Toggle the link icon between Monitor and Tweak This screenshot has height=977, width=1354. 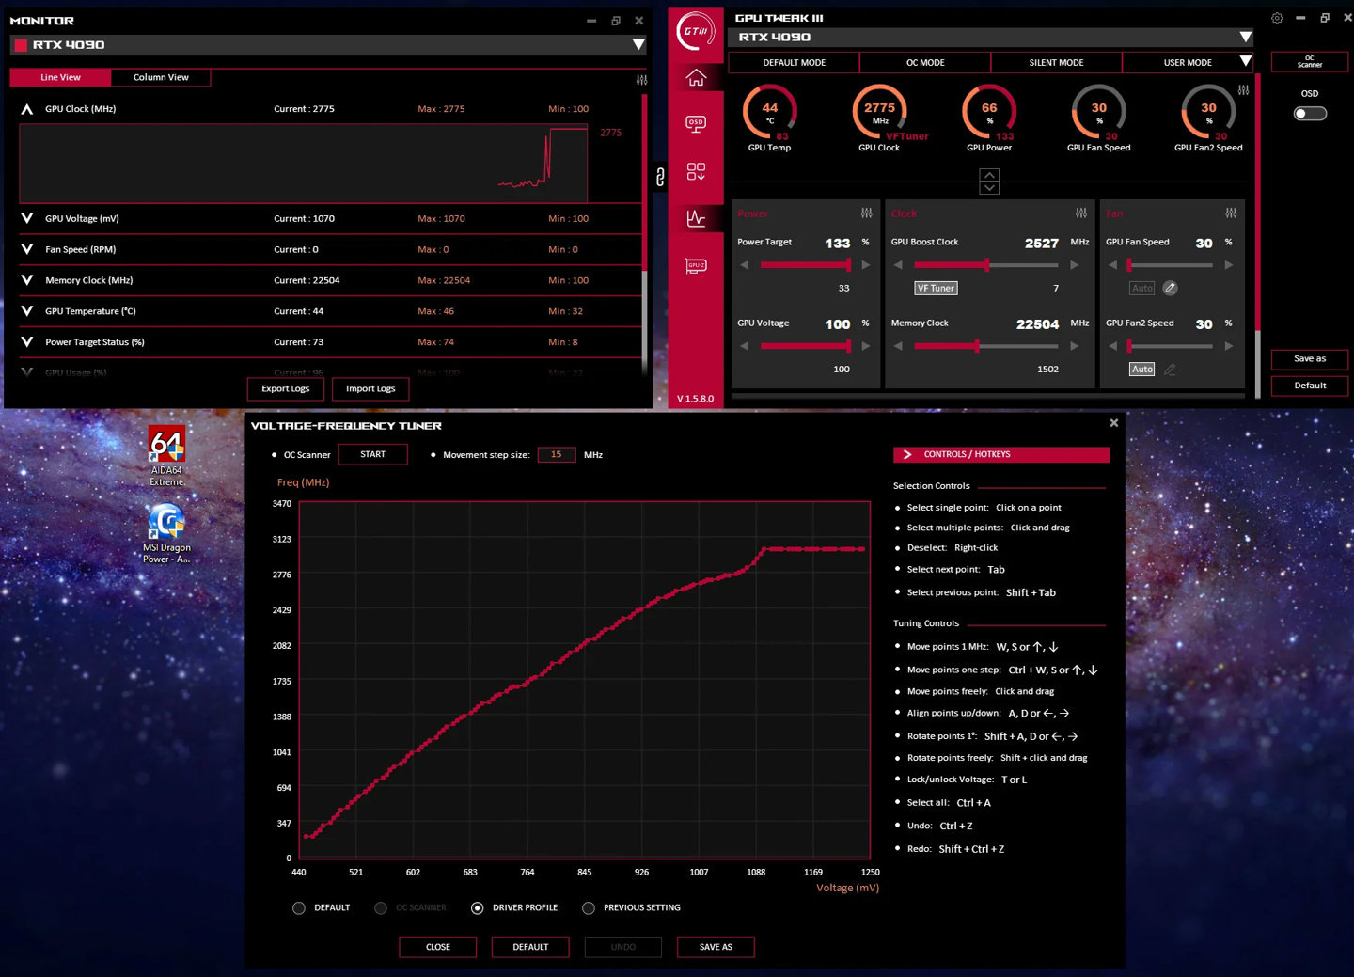pyautogui.click(x=660, y=176)
